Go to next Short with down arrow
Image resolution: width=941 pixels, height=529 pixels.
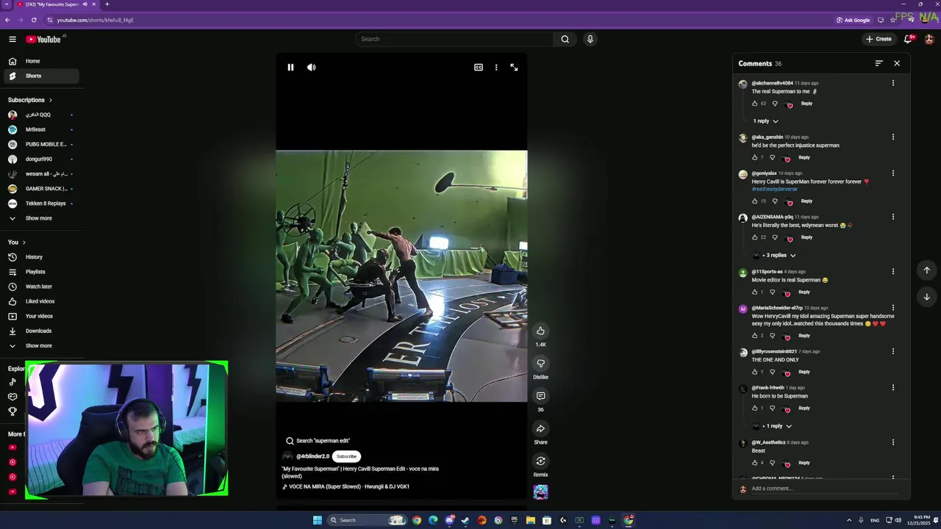click(x=926, y=297)
